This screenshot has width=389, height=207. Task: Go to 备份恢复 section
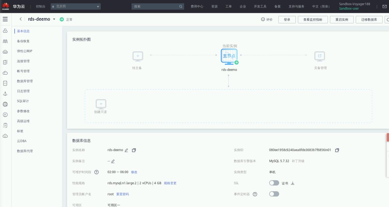(23, 41)
